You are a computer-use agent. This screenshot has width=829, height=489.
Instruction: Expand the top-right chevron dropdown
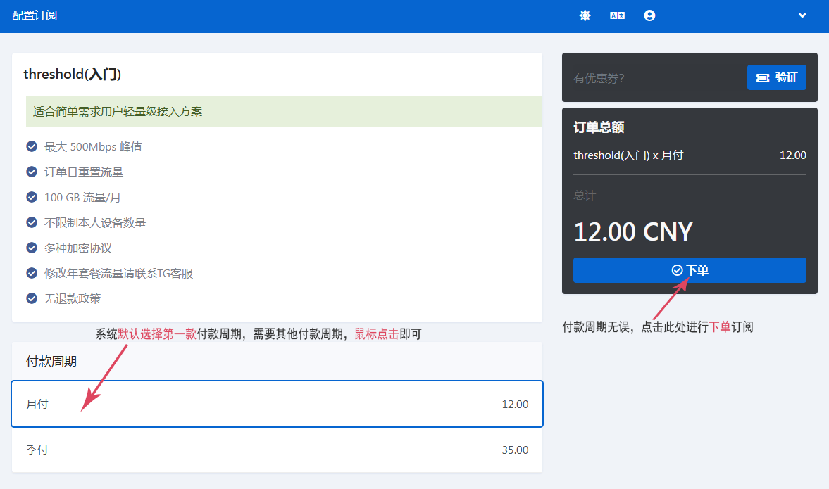802,15
